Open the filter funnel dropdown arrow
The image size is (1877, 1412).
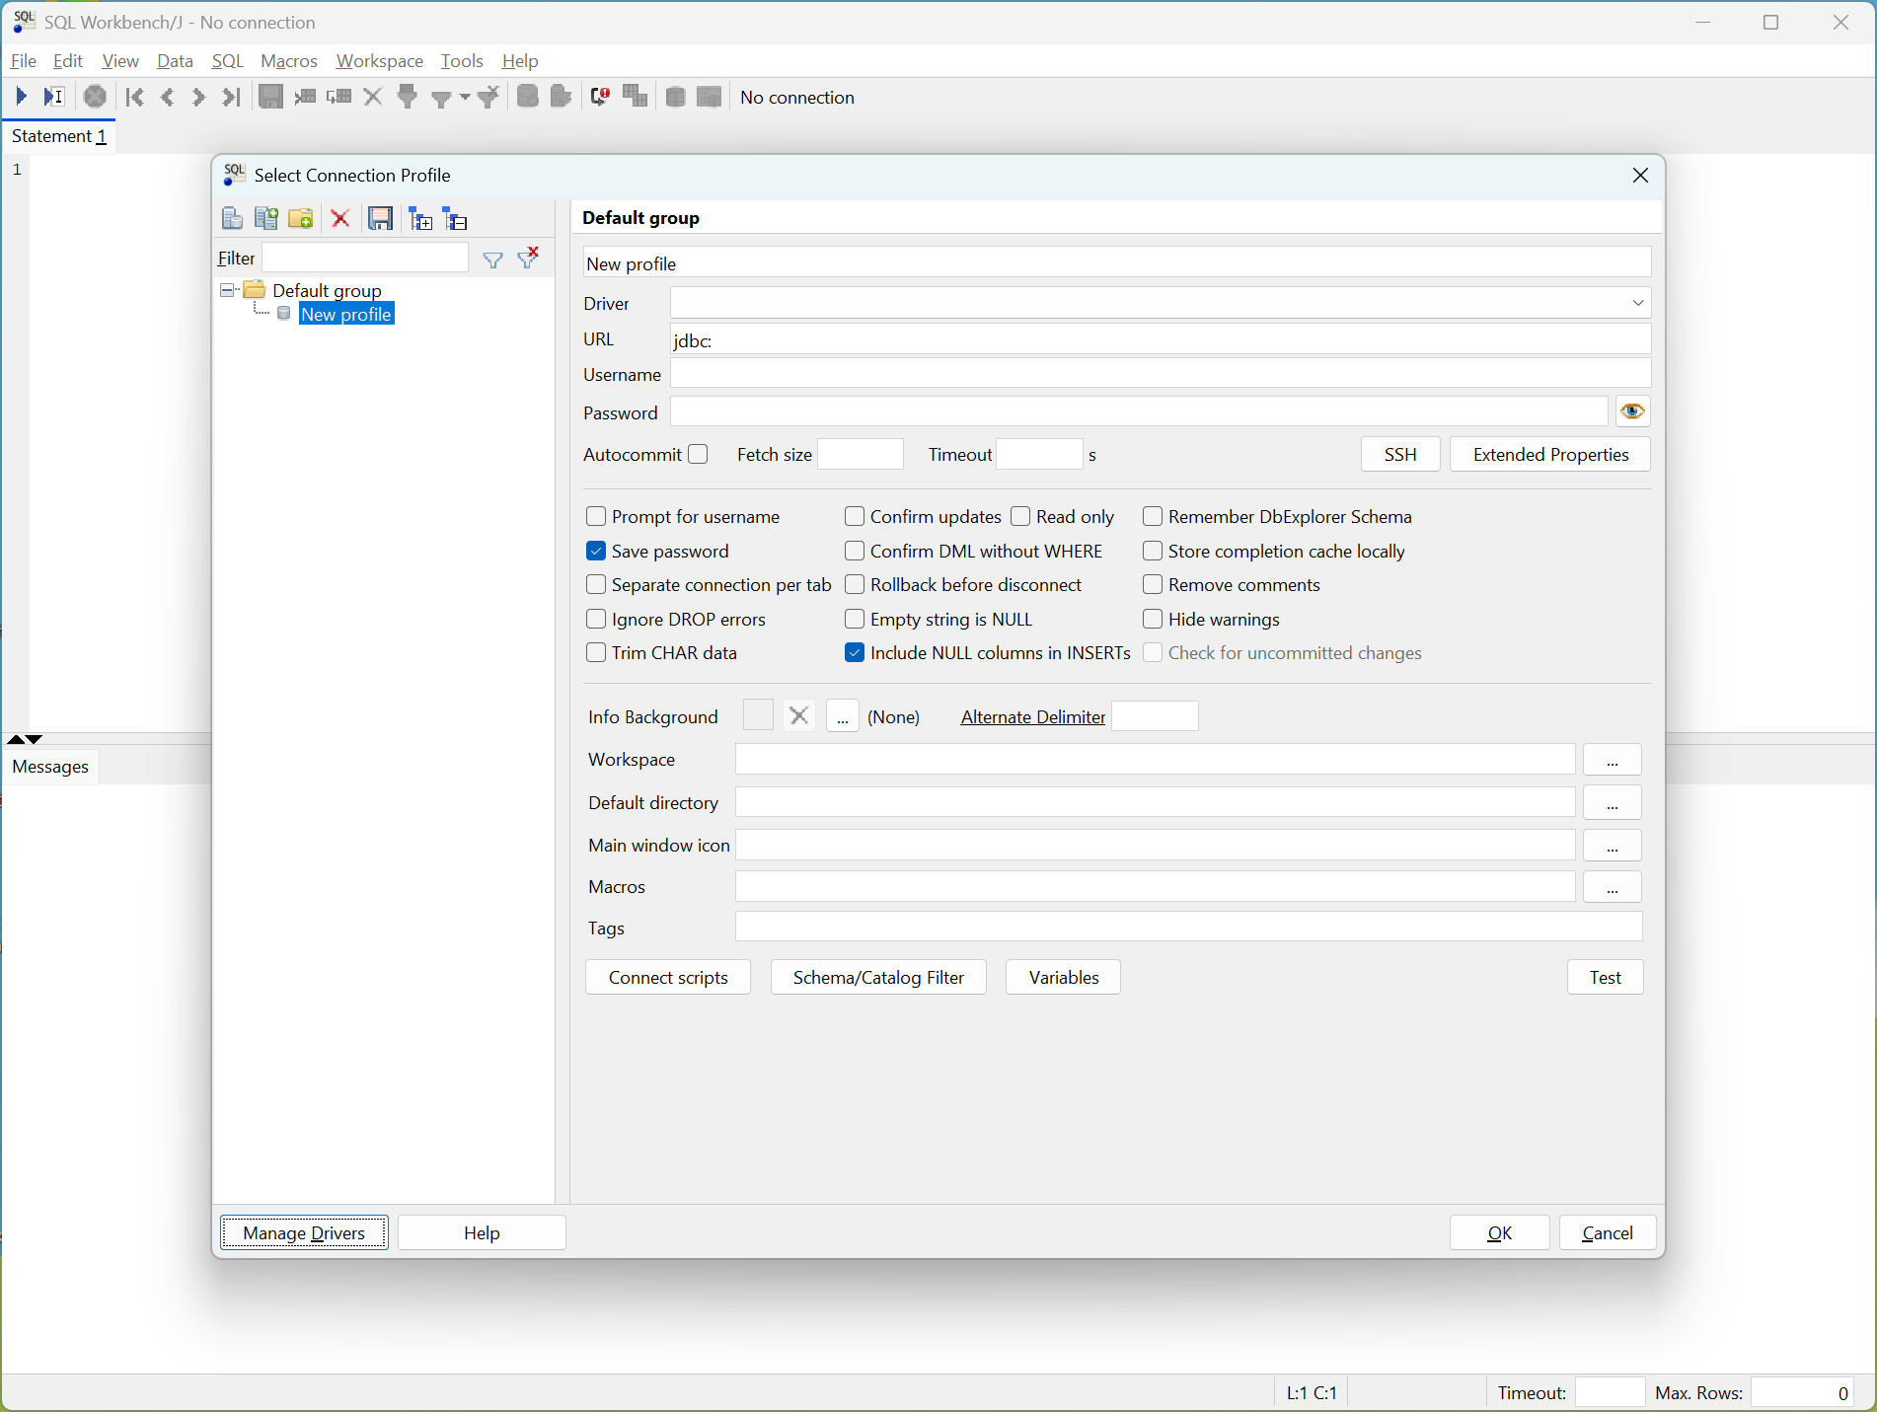tap(465, 97)
